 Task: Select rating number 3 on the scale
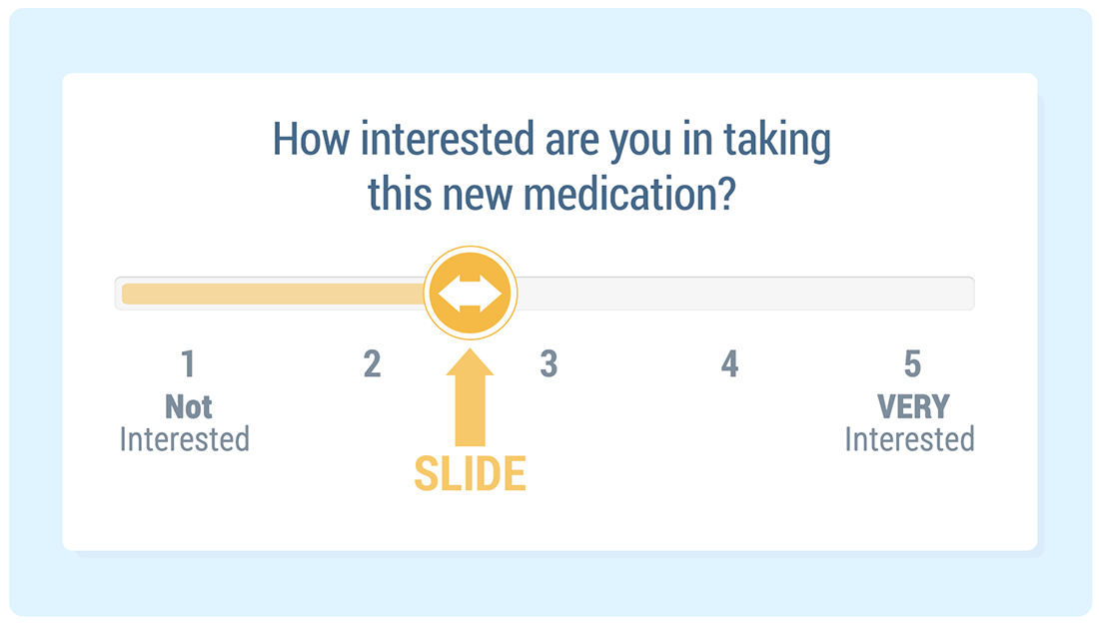549,364
